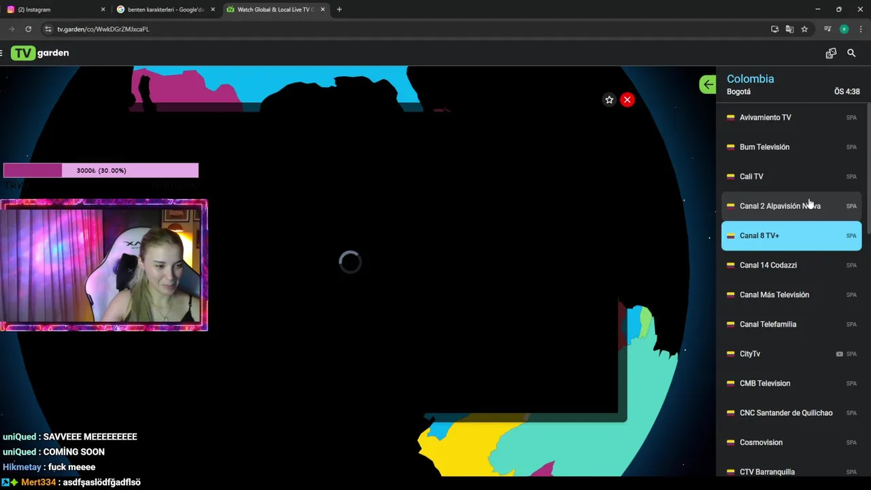Bookmark this page with the star
Image resolution: width=871 pixels, height=490 pixels.
[x=804, y=29]
